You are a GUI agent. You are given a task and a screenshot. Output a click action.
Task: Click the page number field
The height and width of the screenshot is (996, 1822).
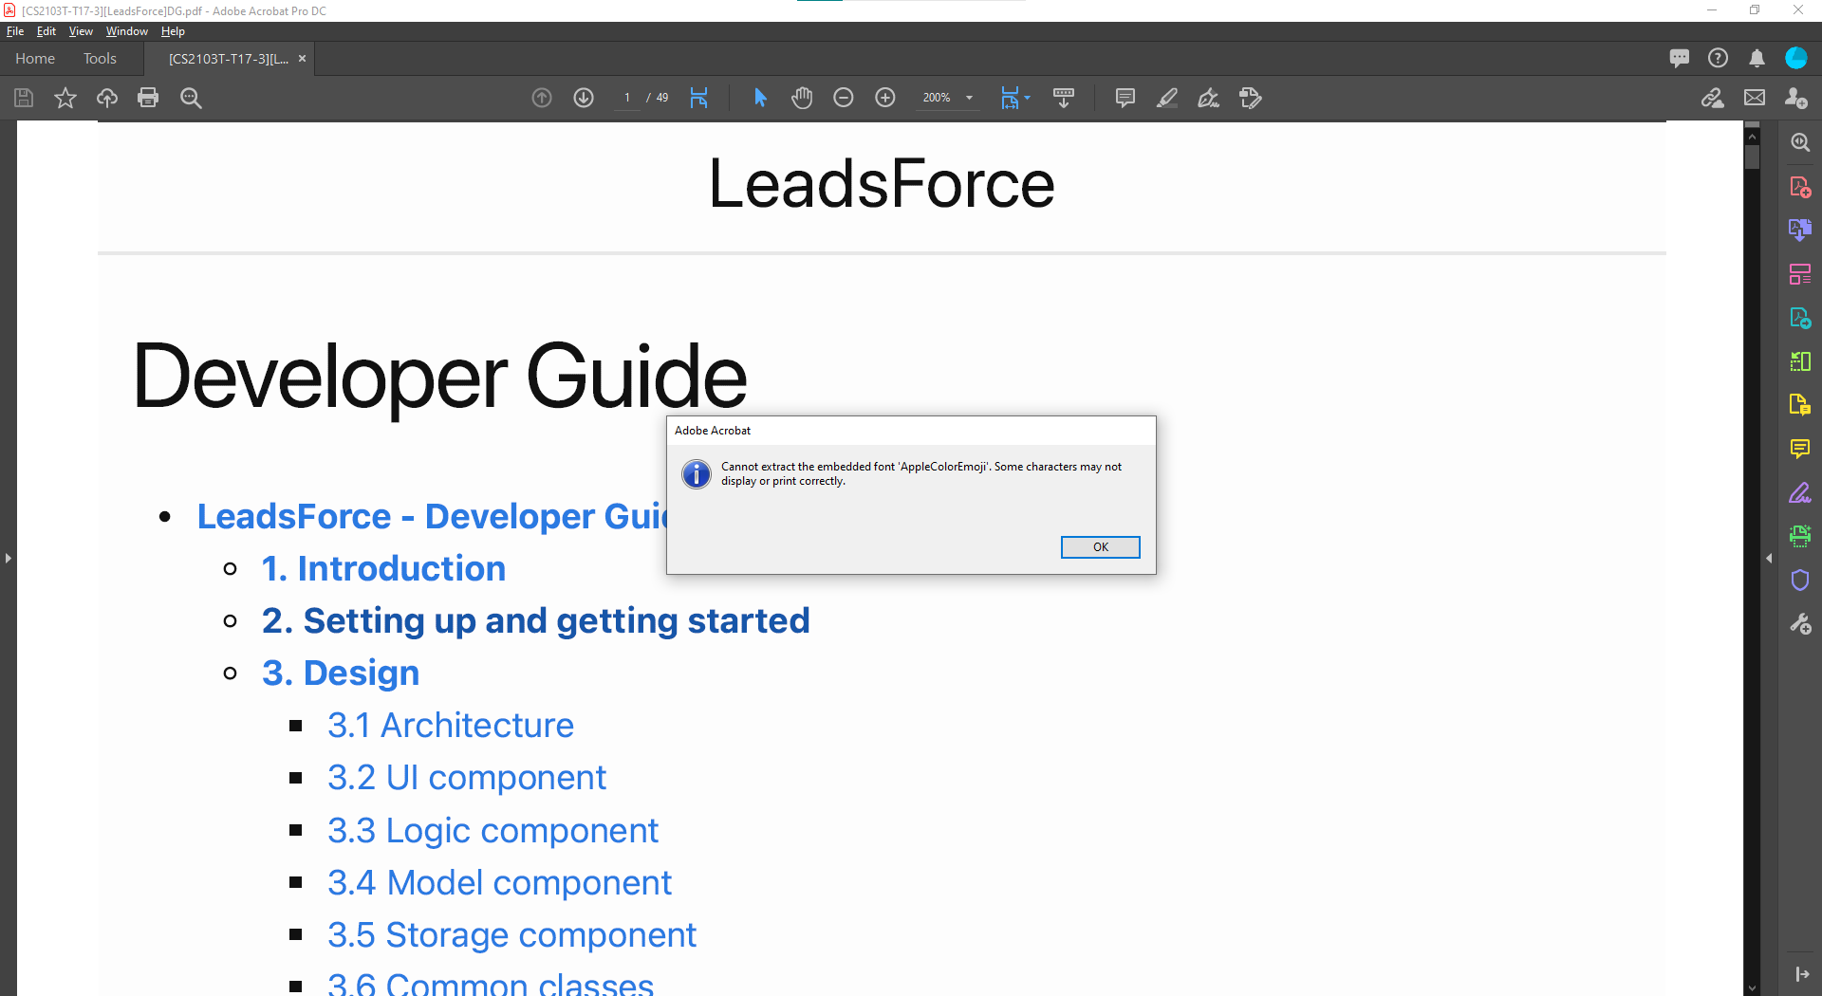pos(627,98)
